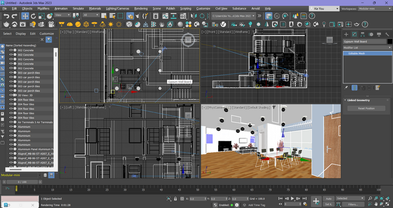Open the All selection filter dropdown
This screenshot has height=208, width=393.
91,15
